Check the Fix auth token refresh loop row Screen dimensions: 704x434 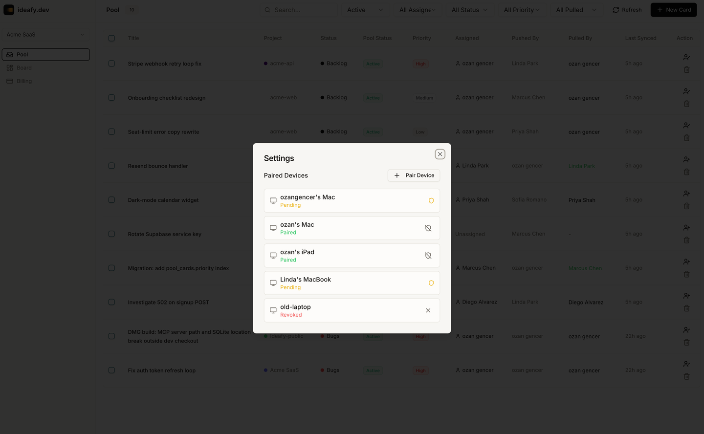click(111, 370)
